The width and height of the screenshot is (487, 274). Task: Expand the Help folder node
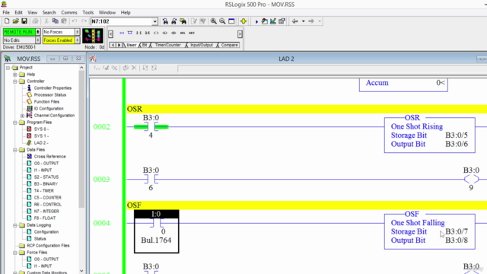tap(15, 75)
